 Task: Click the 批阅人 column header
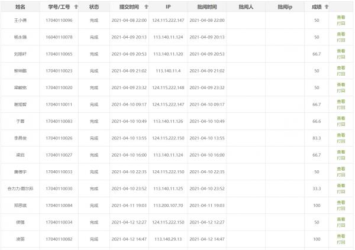tap(246, 7)
